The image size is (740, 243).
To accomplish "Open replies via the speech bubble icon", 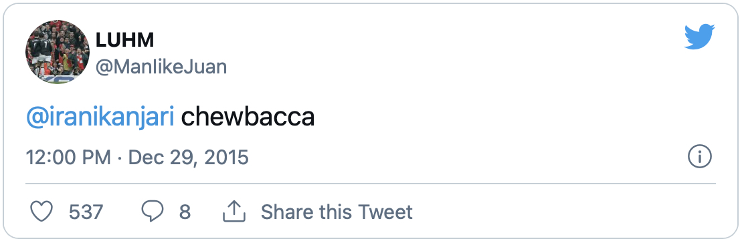I will point(153,212).
